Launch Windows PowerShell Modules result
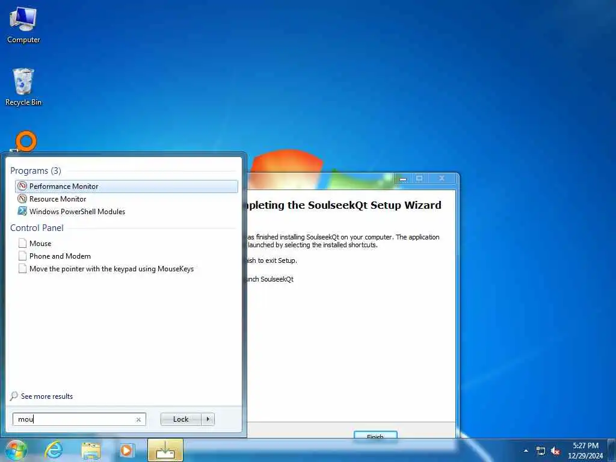The width and height of the screenshot is (616, 462). coord(126,211)
